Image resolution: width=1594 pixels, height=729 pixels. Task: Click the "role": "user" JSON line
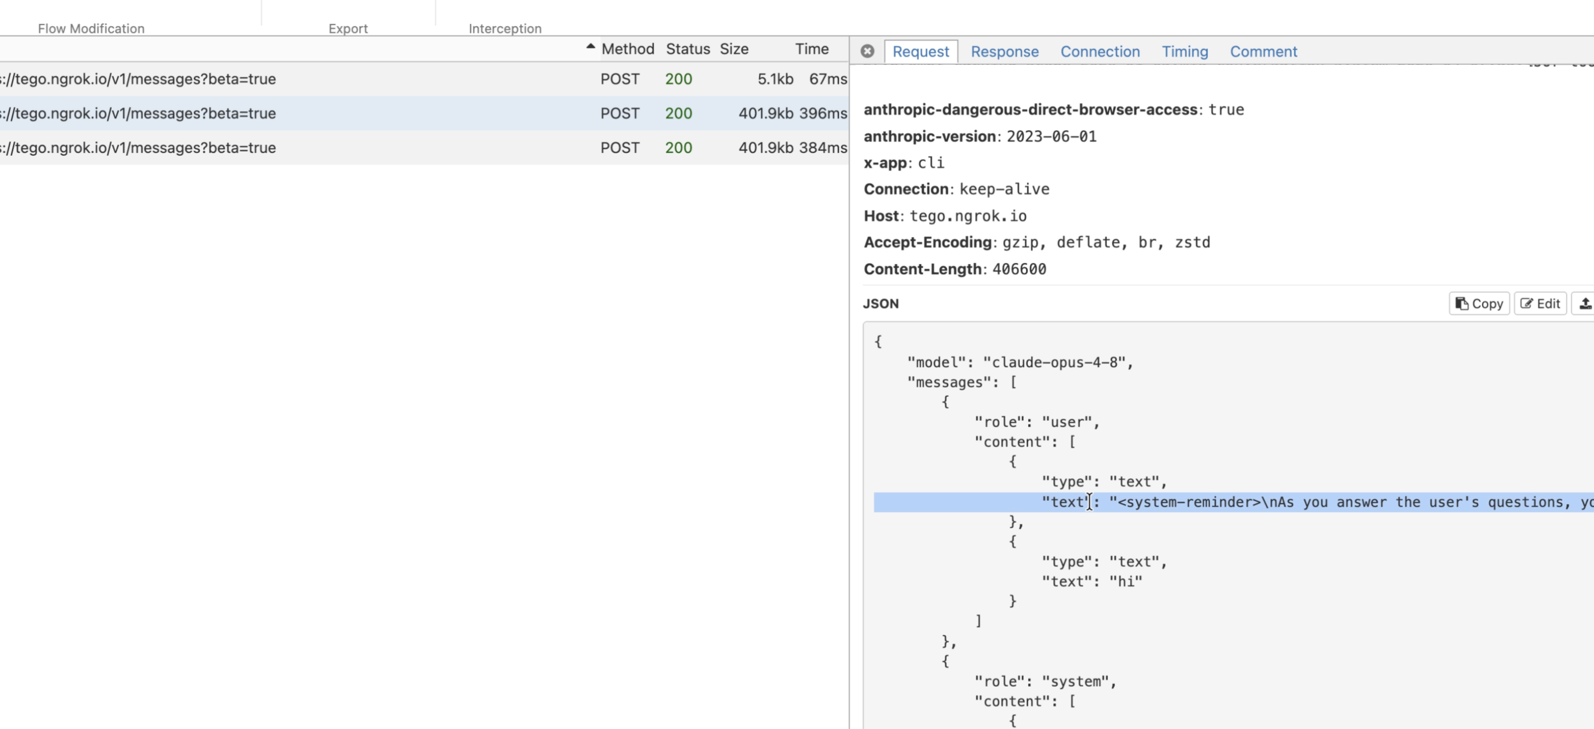click(1037, 422)
